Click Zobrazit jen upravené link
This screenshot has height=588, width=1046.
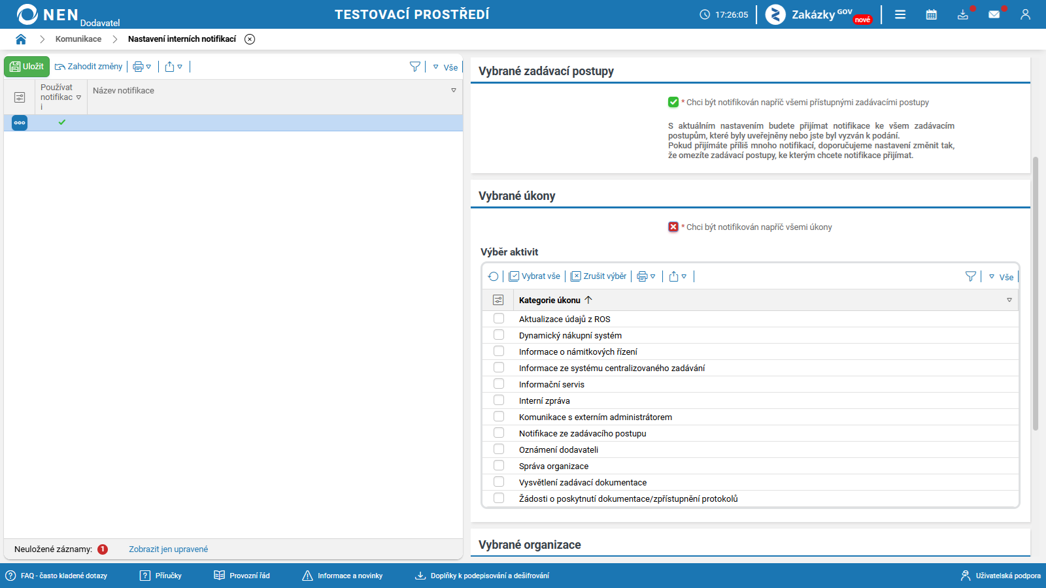click(168, 549)
